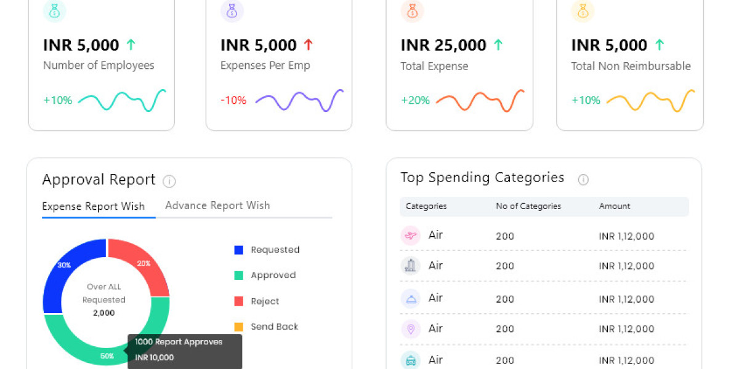The height and width of the screenshot is (369, 739).
Task: Click the yellow money bag icon on Total Non Reimbursable card
Action: (x=583, y=11)
